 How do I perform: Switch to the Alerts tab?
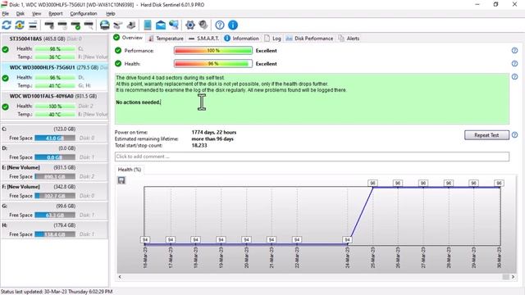349,39
